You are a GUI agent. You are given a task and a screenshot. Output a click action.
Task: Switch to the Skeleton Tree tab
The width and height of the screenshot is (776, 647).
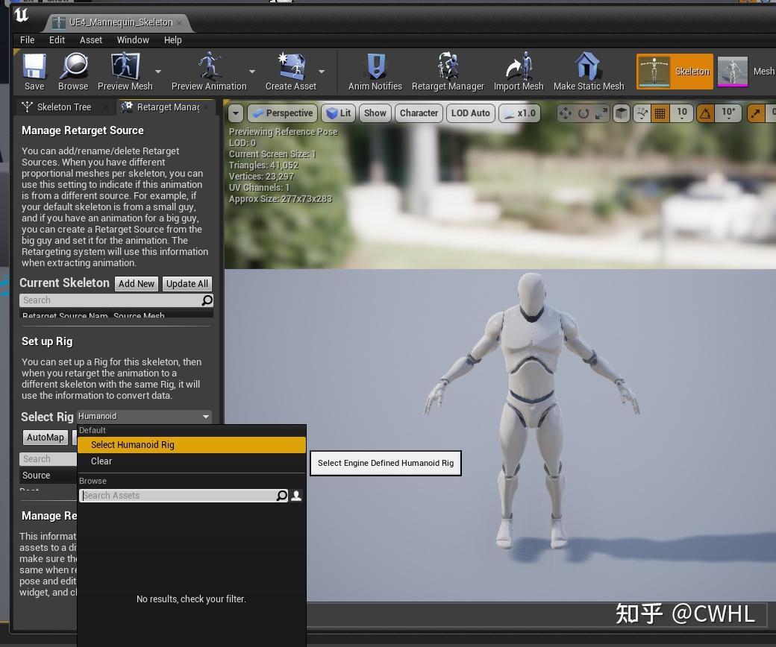pos(66,107)
